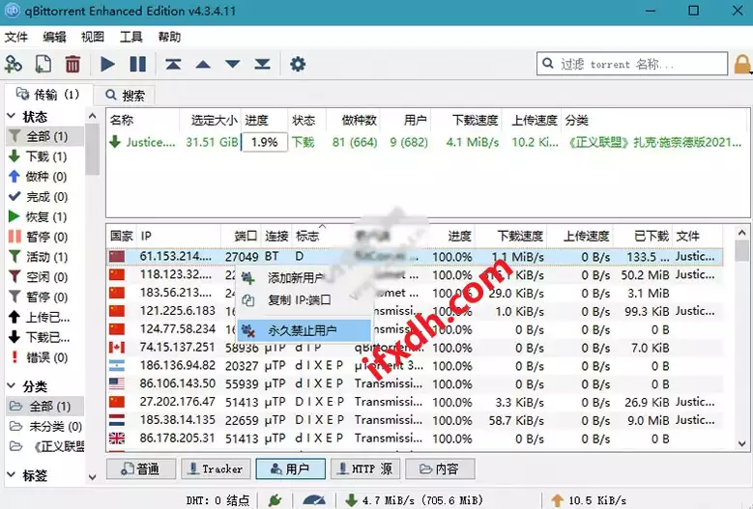Select status filter 空闲 (0)
Viewport: 753px width, 509px height.
pos(45,277)
